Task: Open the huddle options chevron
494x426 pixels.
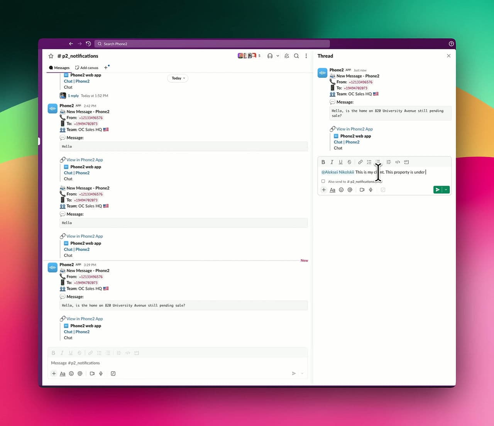Action: coord(277,56)
